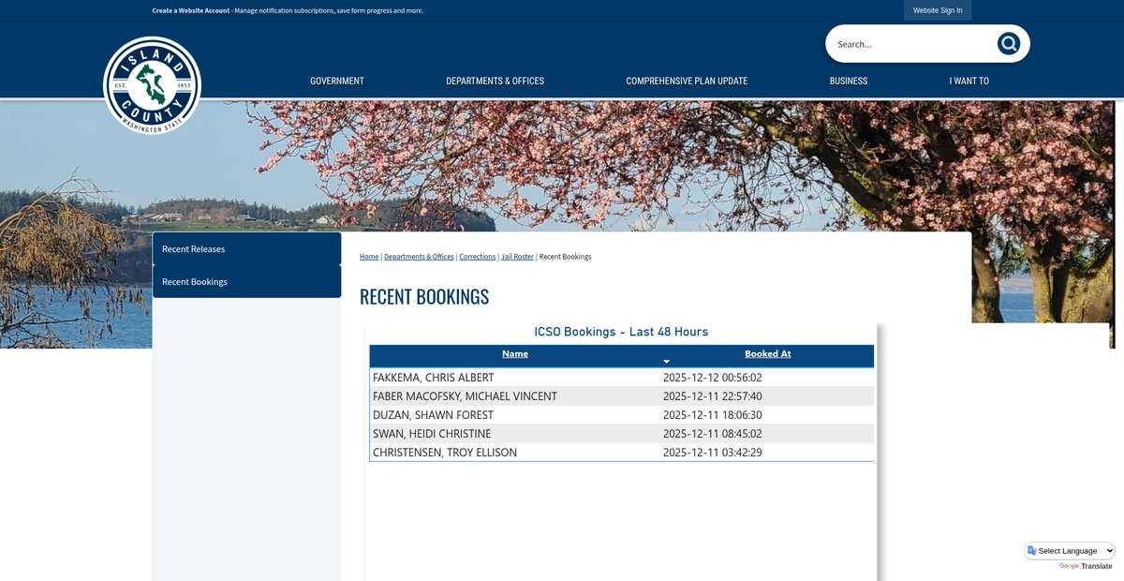Open the Select Language dropdown
Image resolution: width=1124 pixels, height=581 pixels.
[x=1071, y=551]
